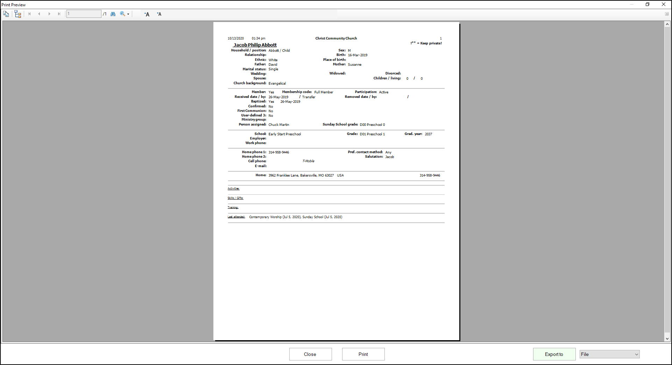672x365 pixels.
Task: Increase font size with larger A icon
Action: [x=147, y=14]
